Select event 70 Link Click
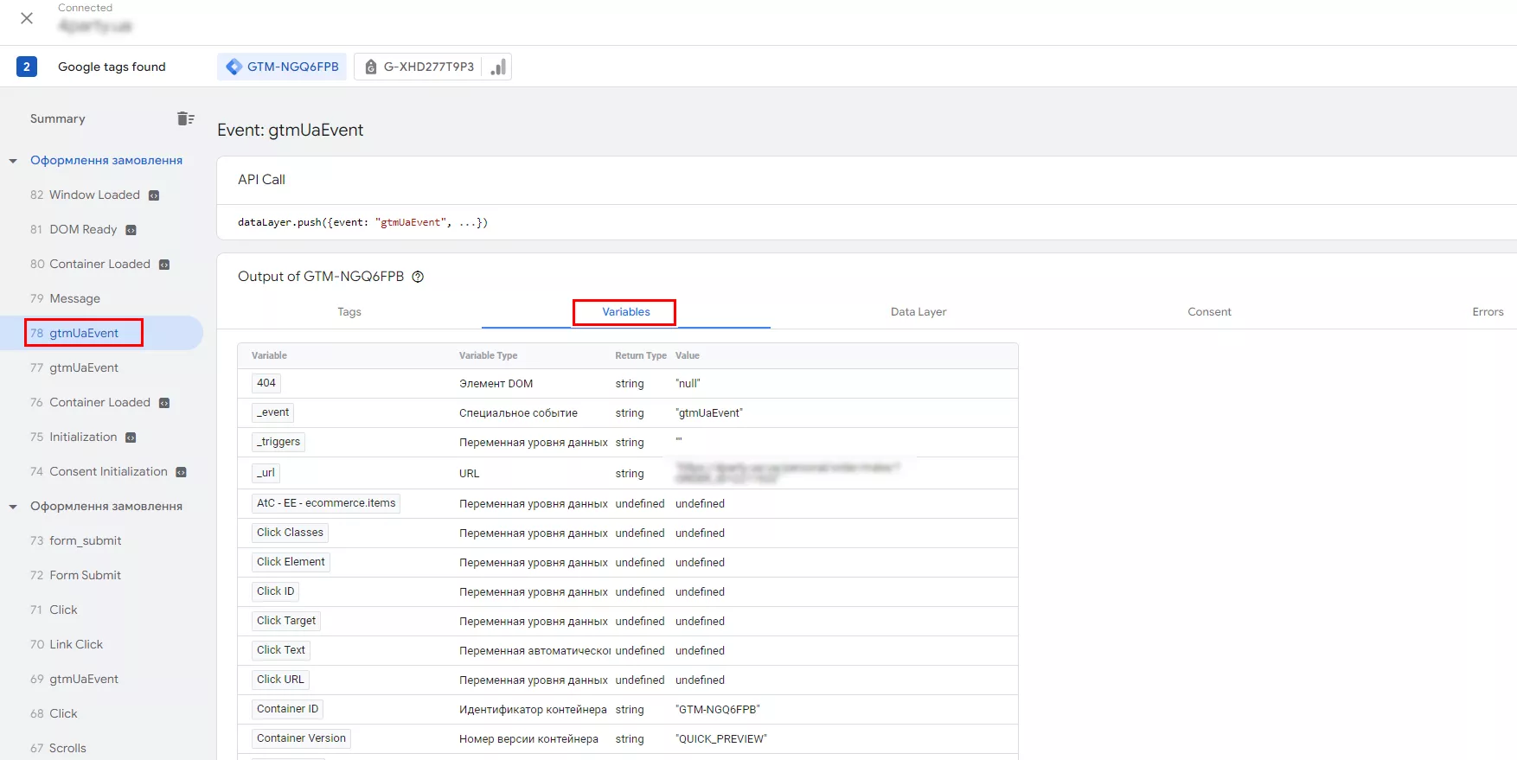The image size is (1517, 760). pos(67,644)
